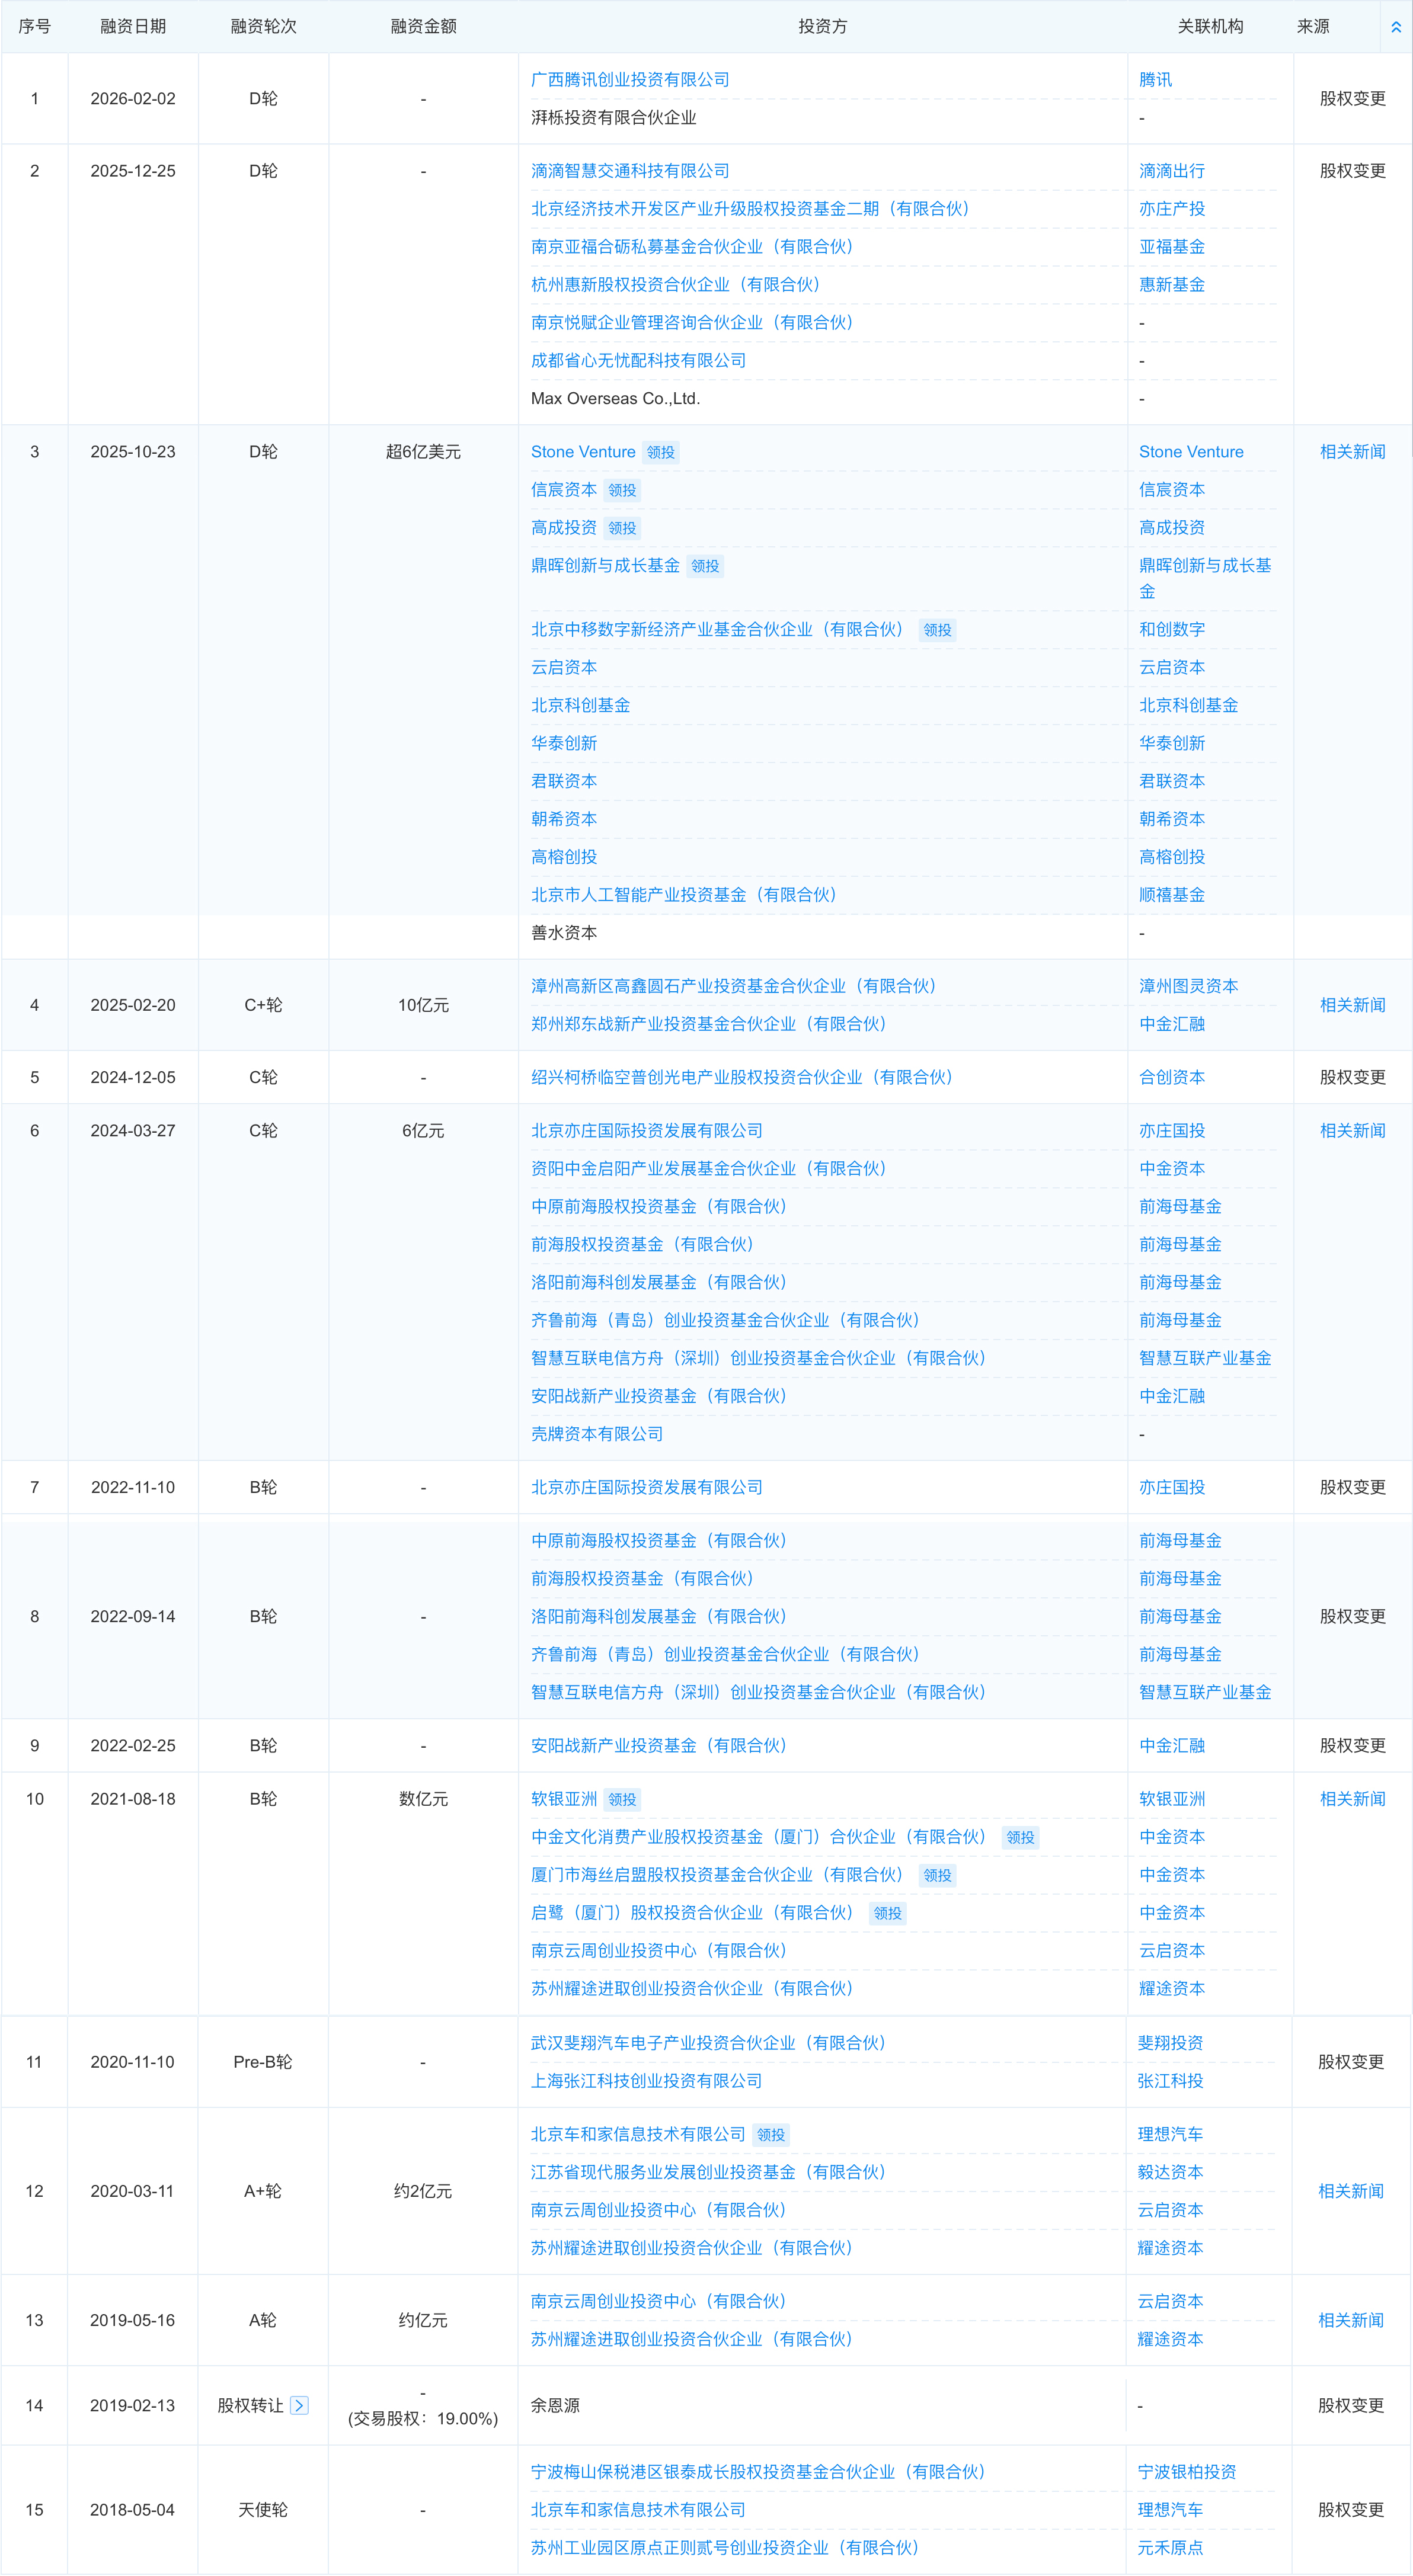Collapse the table using top-right double chevron

click(x=1396, y=27)
